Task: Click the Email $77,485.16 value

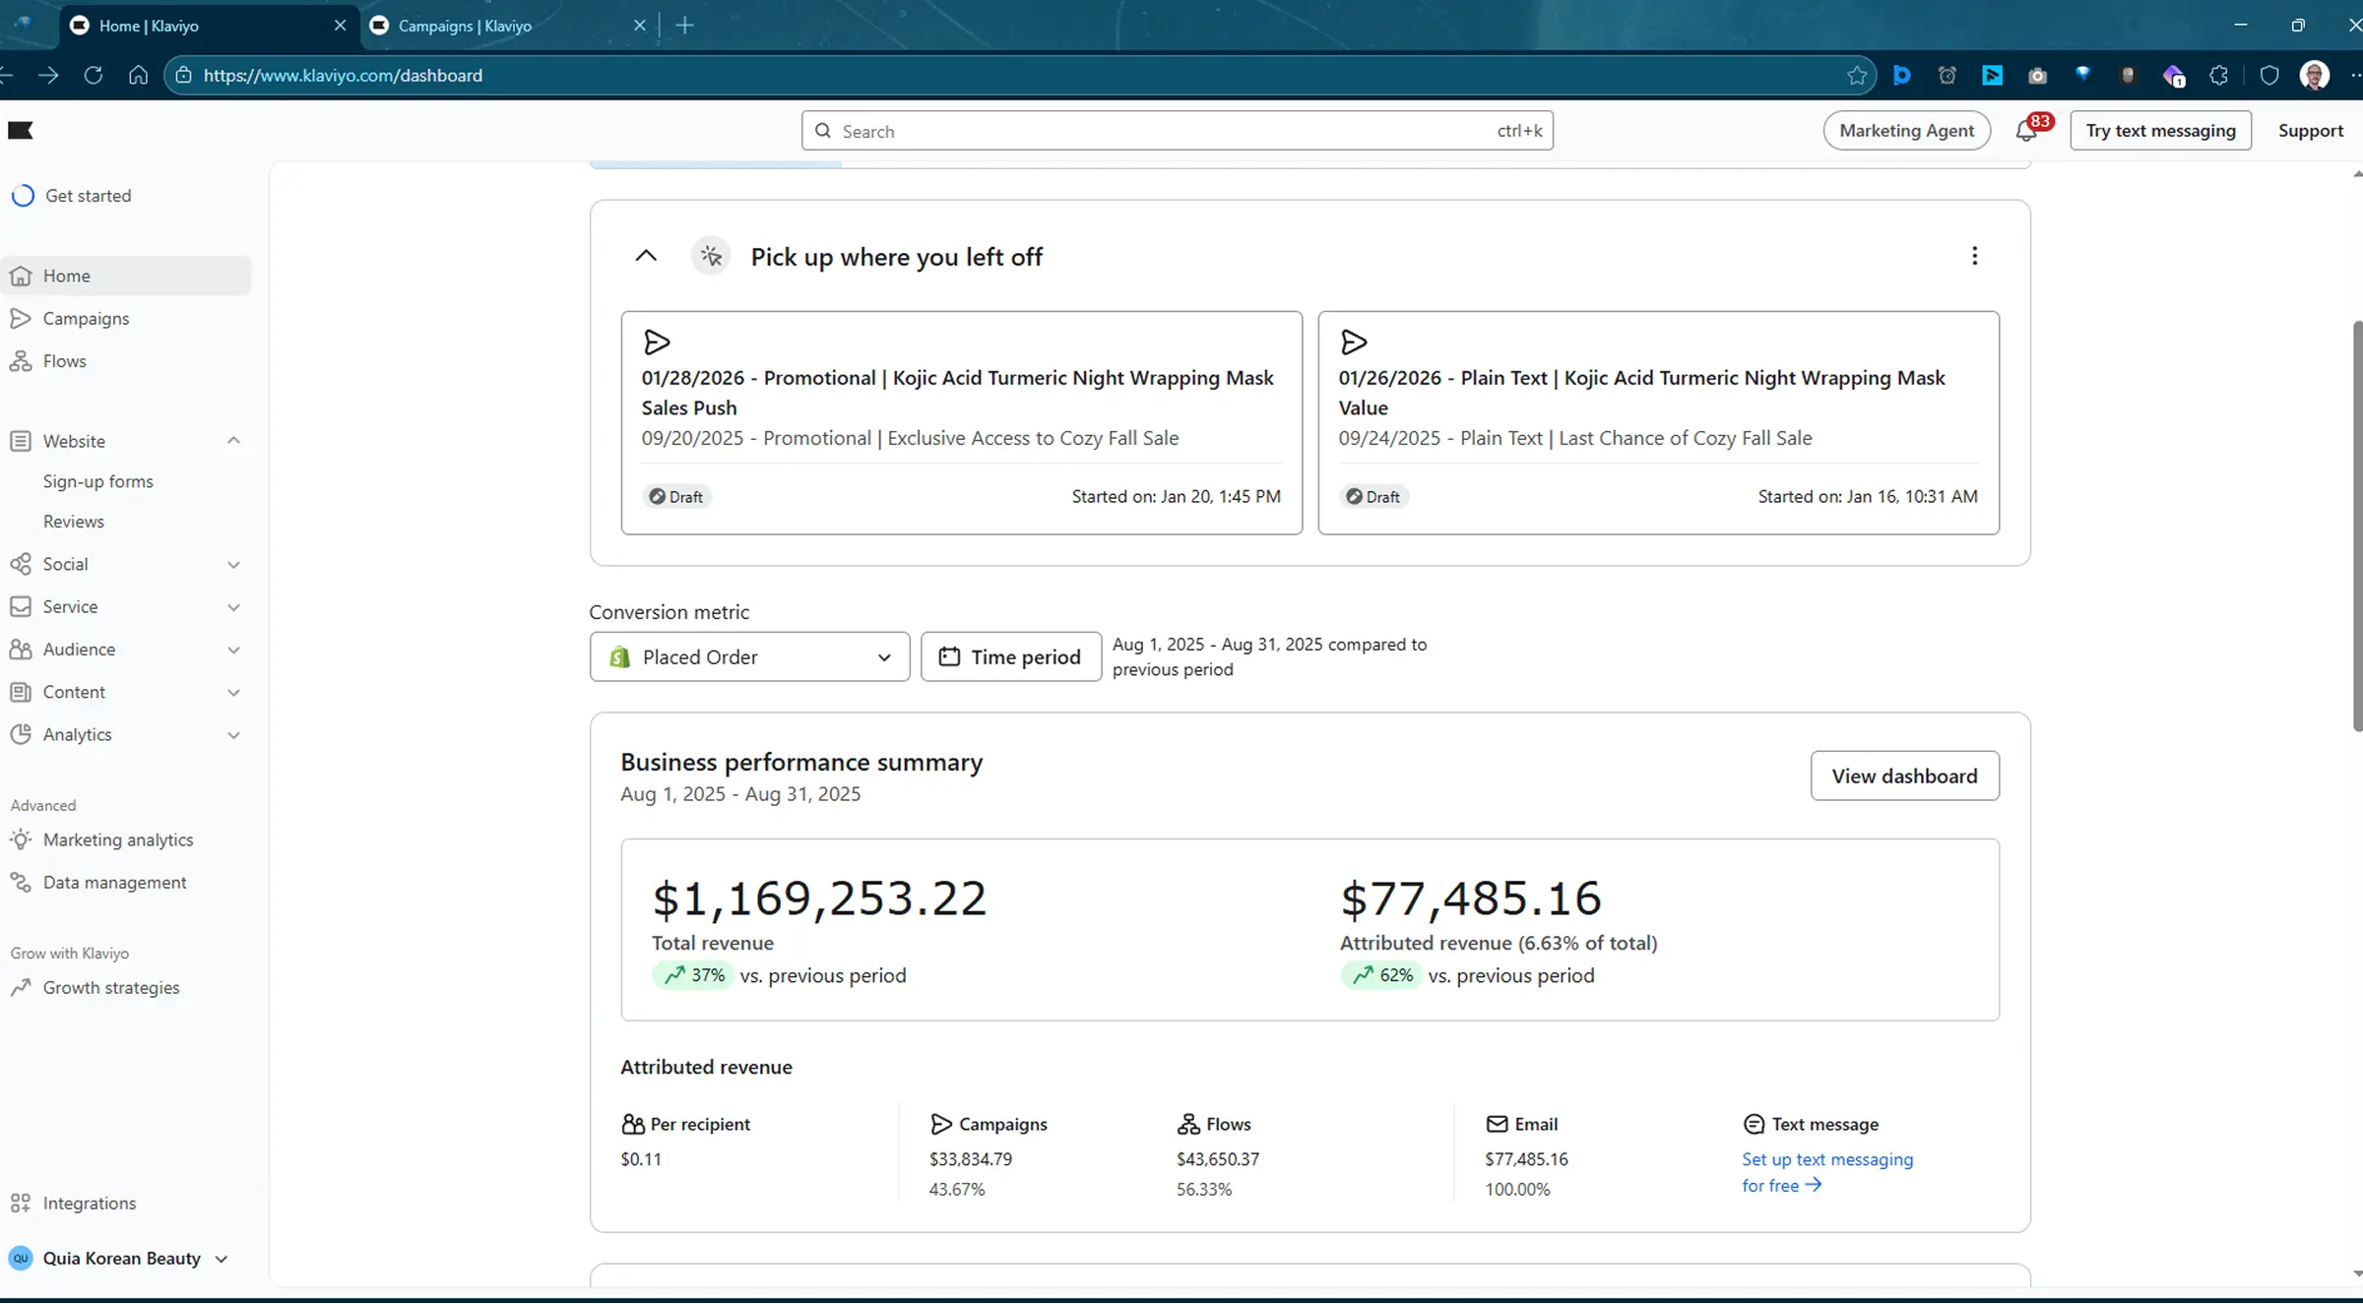Action: (x=1526, y=1159)
